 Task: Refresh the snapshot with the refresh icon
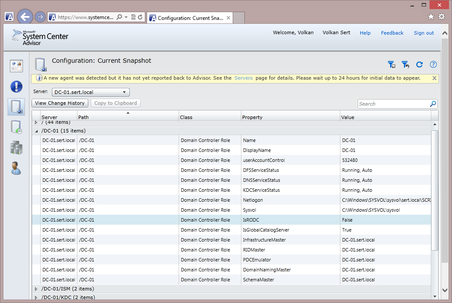420,64
